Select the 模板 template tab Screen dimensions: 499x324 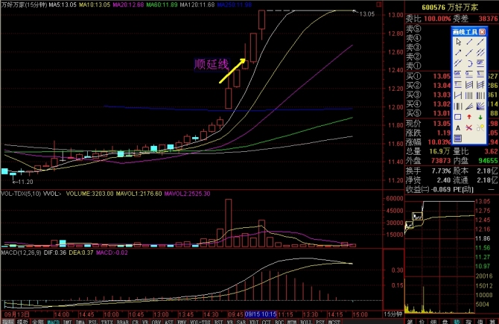(22, 322)
